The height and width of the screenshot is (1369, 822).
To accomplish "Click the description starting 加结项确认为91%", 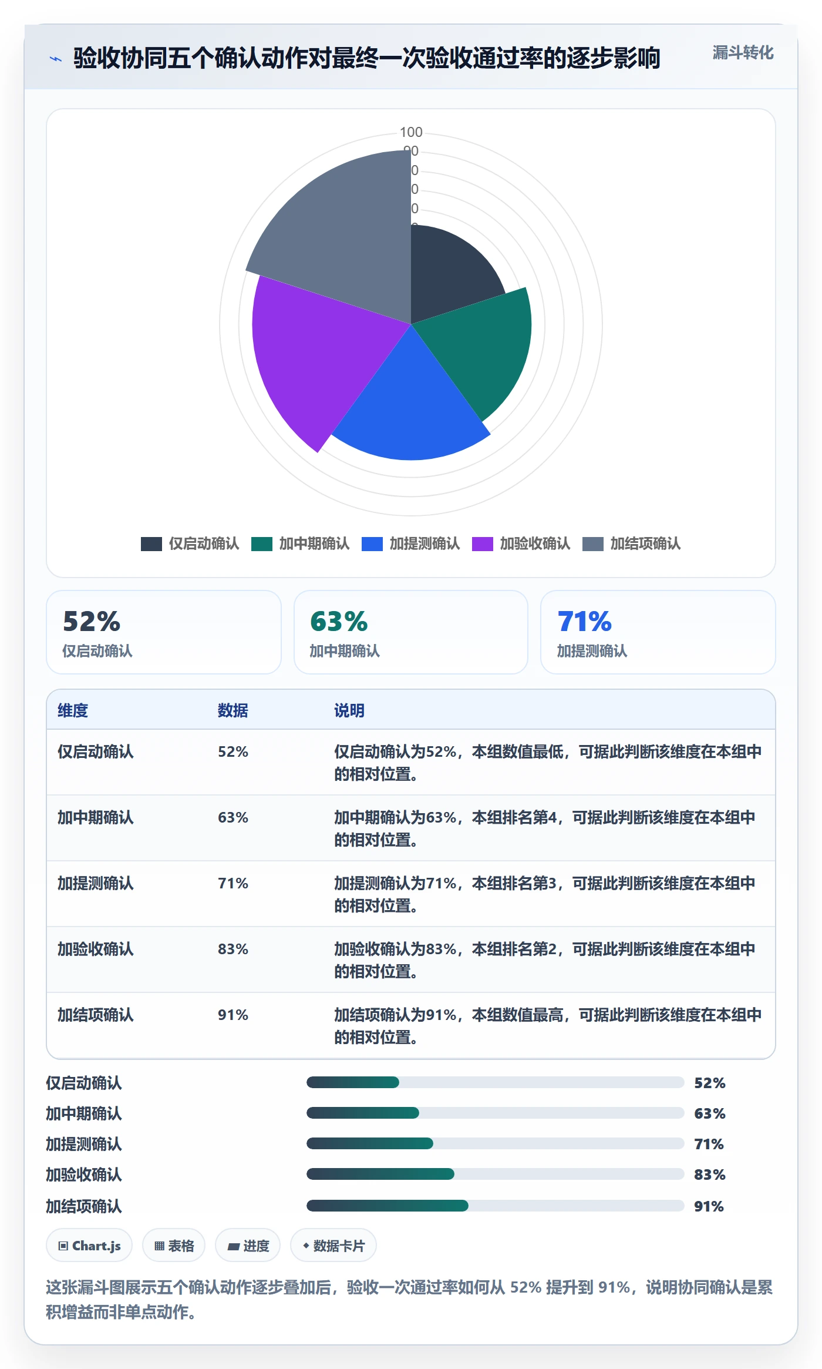I will (548, 1026).
